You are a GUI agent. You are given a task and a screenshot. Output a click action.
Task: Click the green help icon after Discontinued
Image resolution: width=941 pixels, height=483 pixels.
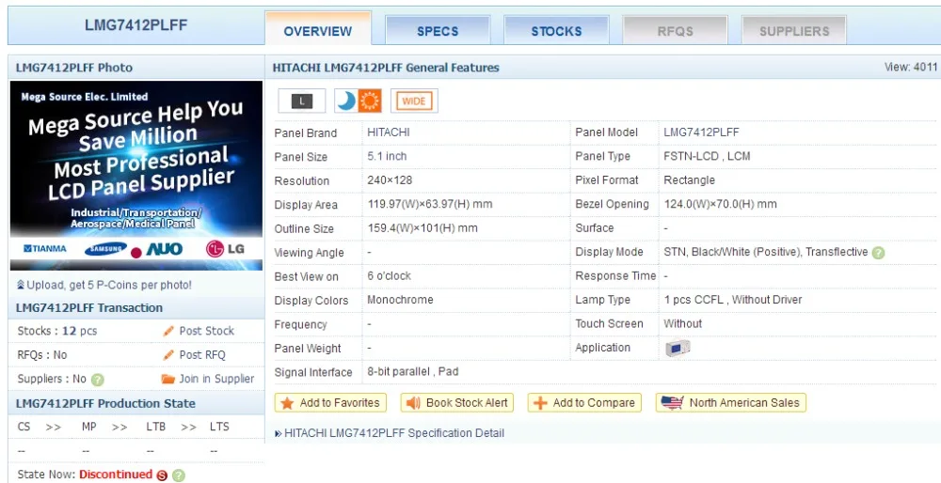coord(178,475)
